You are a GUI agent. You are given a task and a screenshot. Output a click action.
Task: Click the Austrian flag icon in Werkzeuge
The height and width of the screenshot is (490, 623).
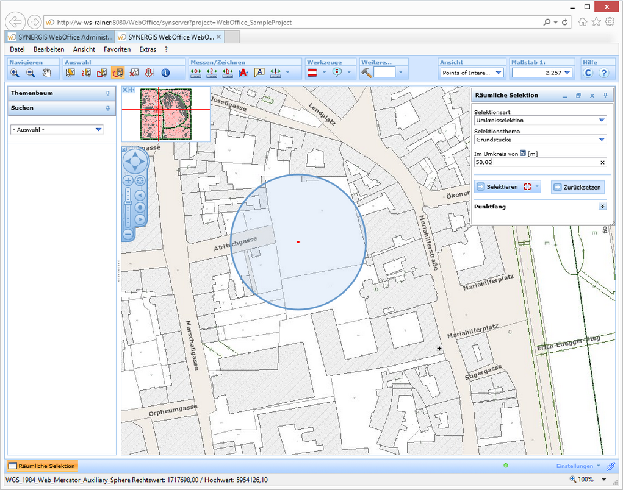[x=312, y=73]
